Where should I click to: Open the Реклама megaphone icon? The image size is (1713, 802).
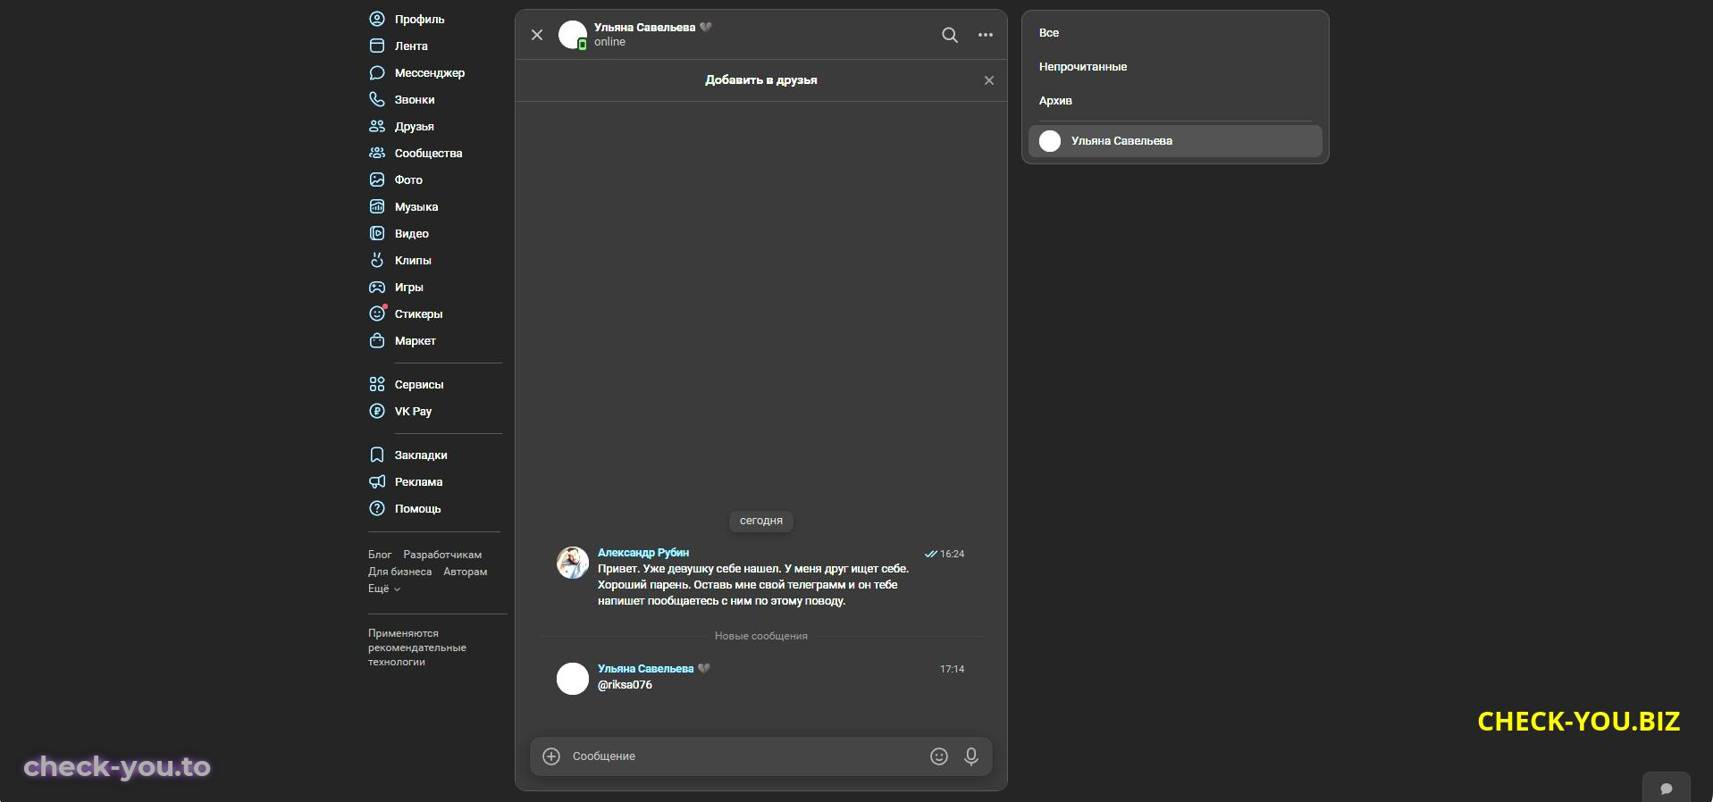[x=377, y=481]
